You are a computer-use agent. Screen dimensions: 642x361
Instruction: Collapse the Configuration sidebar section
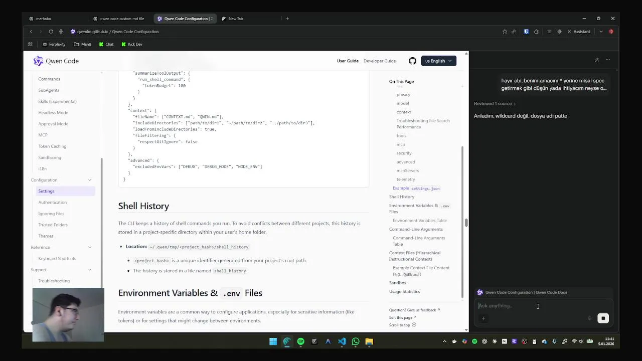pyautogui.click(x=90, y=180)
